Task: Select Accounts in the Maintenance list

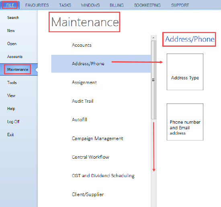Action: click(x=82, y=45)
